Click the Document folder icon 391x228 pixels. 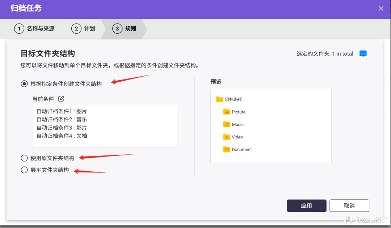click(227, 149)
